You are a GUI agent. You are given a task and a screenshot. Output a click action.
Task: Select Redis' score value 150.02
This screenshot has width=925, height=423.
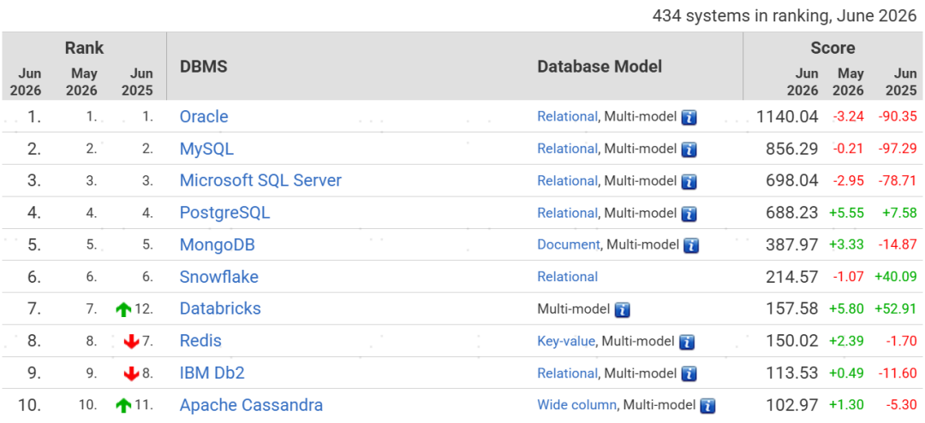pos(791,341)
